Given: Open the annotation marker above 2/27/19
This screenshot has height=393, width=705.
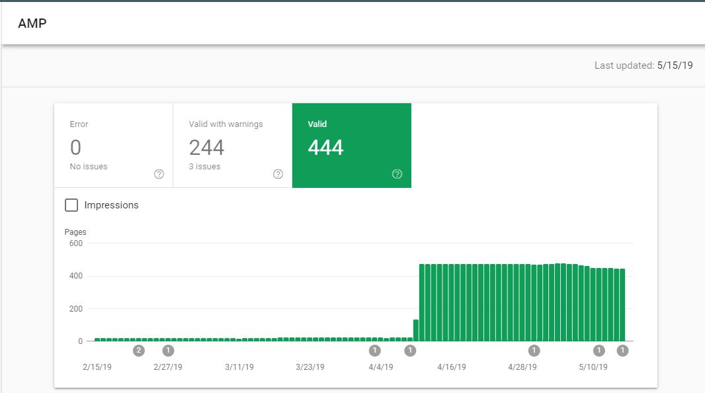Looking at the screenshot, I should (168, 351).
